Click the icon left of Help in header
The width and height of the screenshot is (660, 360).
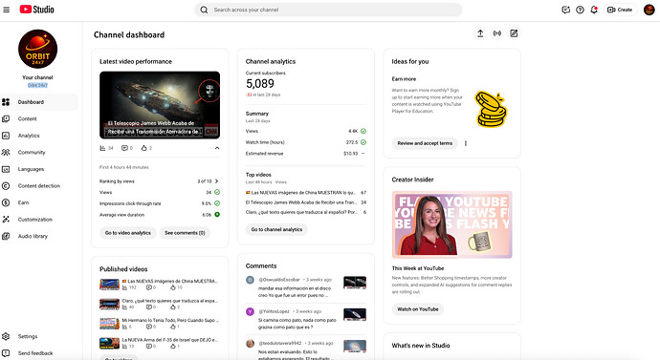click(565, 10)
